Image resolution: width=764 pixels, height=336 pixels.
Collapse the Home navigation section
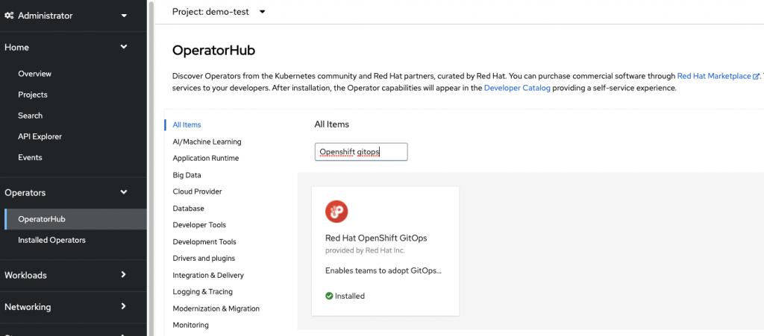coord(73,47)
